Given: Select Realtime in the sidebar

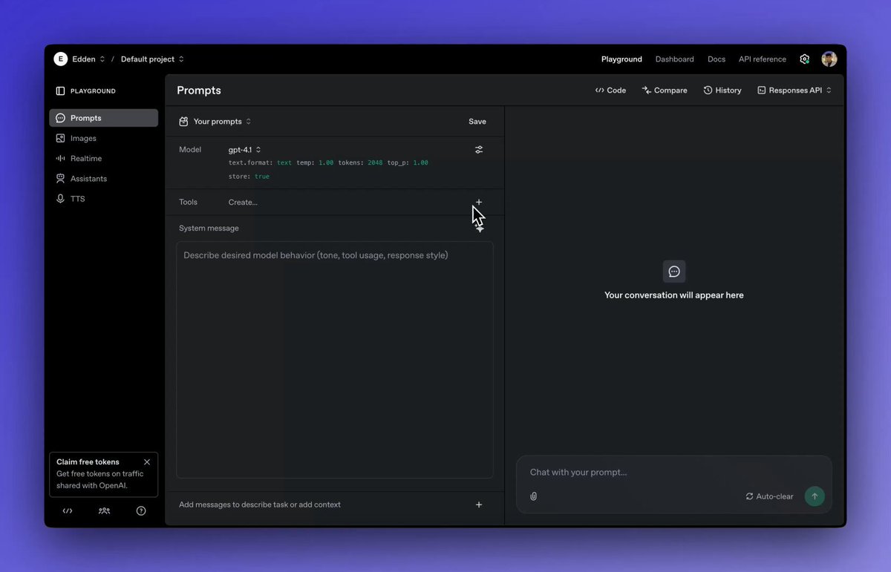Looking at the screenshot, I should 103,158.
